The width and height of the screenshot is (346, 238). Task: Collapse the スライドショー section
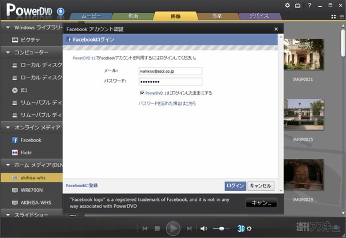click(8, 215)
